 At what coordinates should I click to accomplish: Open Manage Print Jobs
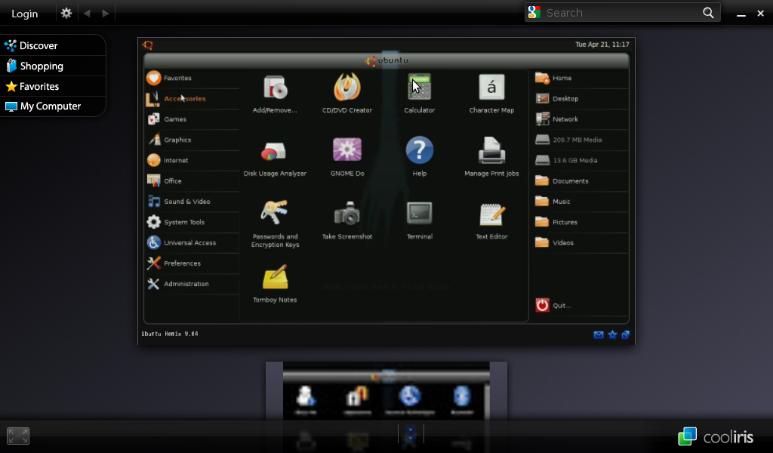point(491,150)
